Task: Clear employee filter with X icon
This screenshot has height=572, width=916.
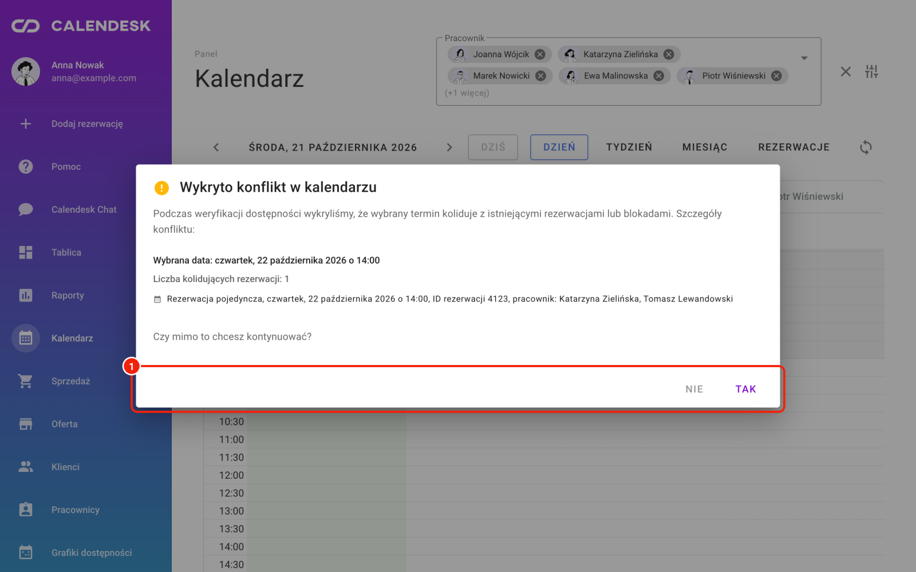Action: tap(846, 71)
